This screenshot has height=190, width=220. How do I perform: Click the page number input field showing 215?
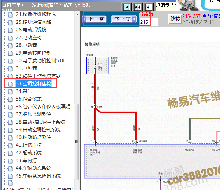(x=149, y=22)
